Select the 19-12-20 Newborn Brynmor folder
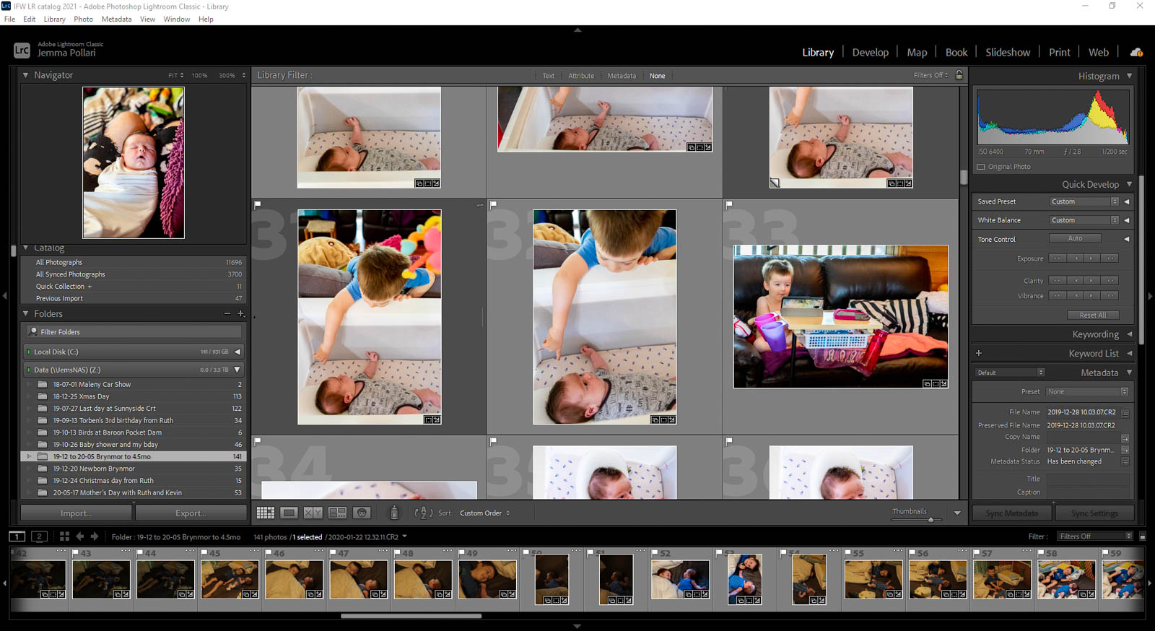This screenshot has height=631, width=1155. pos(94,469)
